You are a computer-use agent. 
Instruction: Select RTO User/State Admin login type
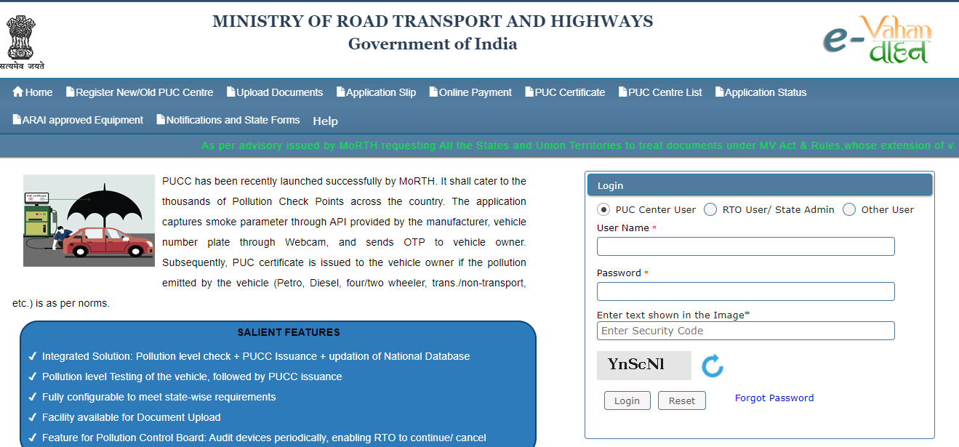710,209
